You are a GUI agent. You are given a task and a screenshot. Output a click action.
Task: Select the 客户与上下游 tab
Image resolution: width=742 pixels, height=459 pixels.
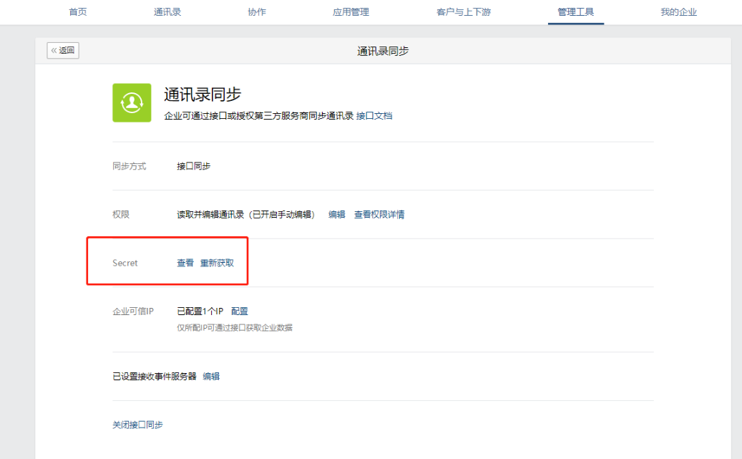click(x=463, y=12)
